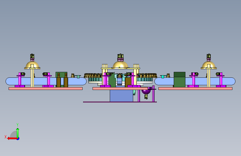
Task: Click the X label on the axis triad
Action: (x=6, y=137)
